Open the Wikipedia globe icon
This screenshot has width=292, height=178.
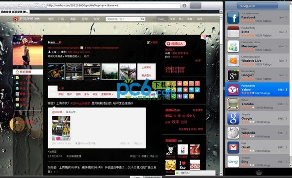coord(233,133)
